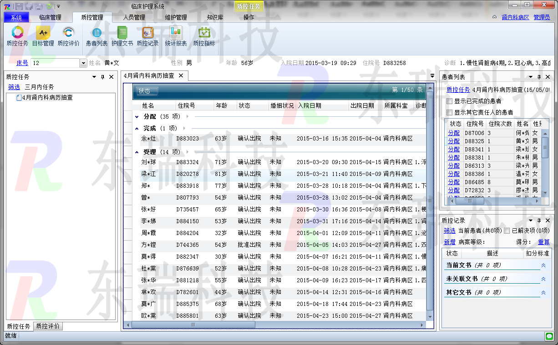The height and width of the screenshot is (345, 558).
Task: Pin the 质控任务 left panel
Action: tap(103, 77)
